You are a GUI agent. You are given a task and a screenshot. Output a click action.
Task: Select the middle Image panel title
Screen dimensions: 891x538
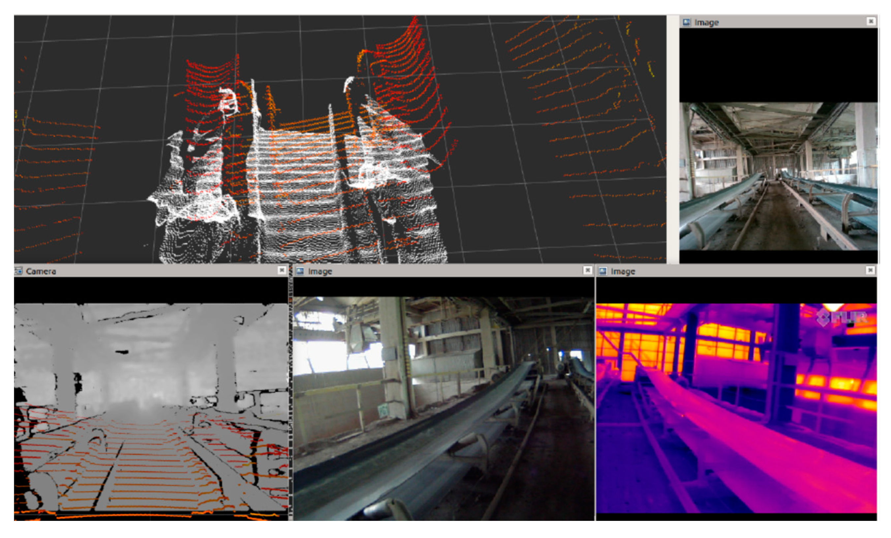[x=320, y=271]
